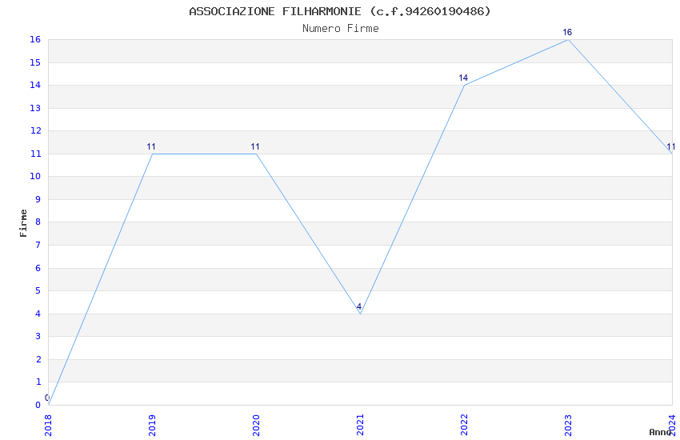Viewport: 680px width, 440px height.
Task: Click the y-axis tick value 15
Action: (x=35, y=62)
